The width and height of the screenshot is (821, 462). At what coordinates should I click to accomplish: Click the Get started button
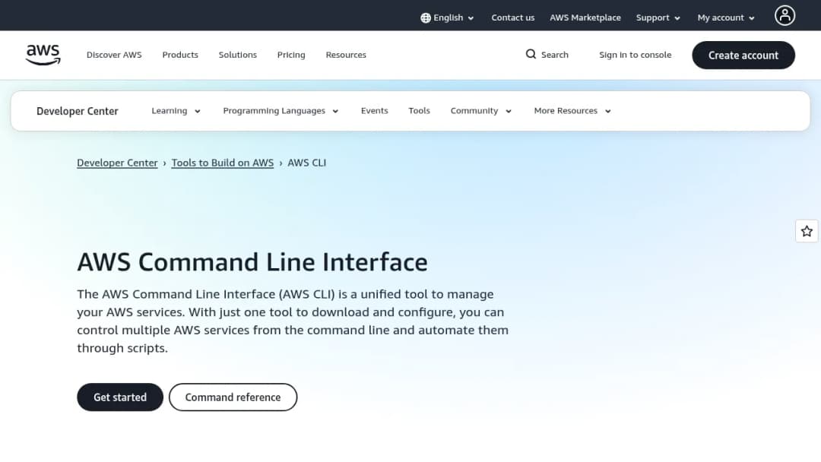point(120,397)
